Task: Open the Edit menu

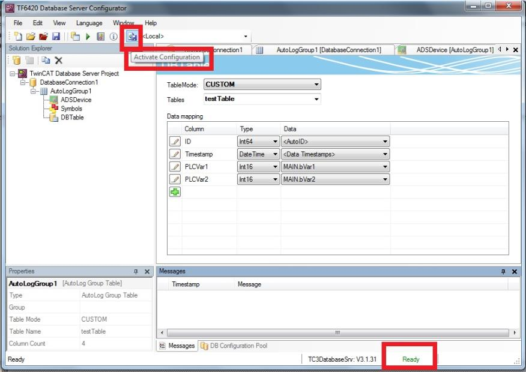Action: (x=38, y=23)
